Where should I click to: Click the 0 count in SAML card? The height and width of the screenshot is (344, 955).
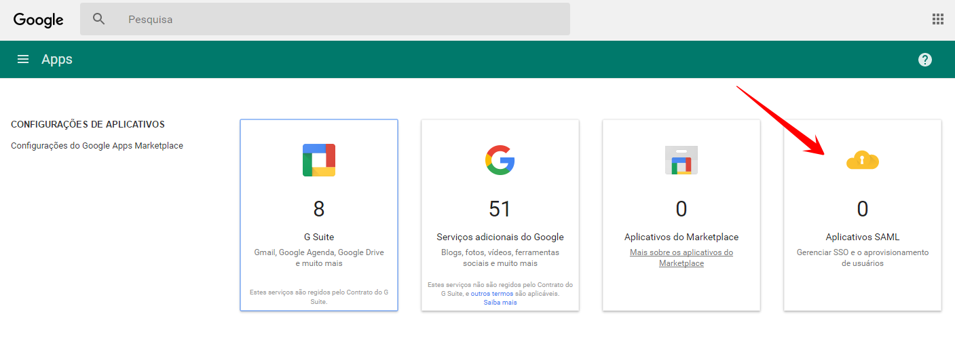[863, 208]
